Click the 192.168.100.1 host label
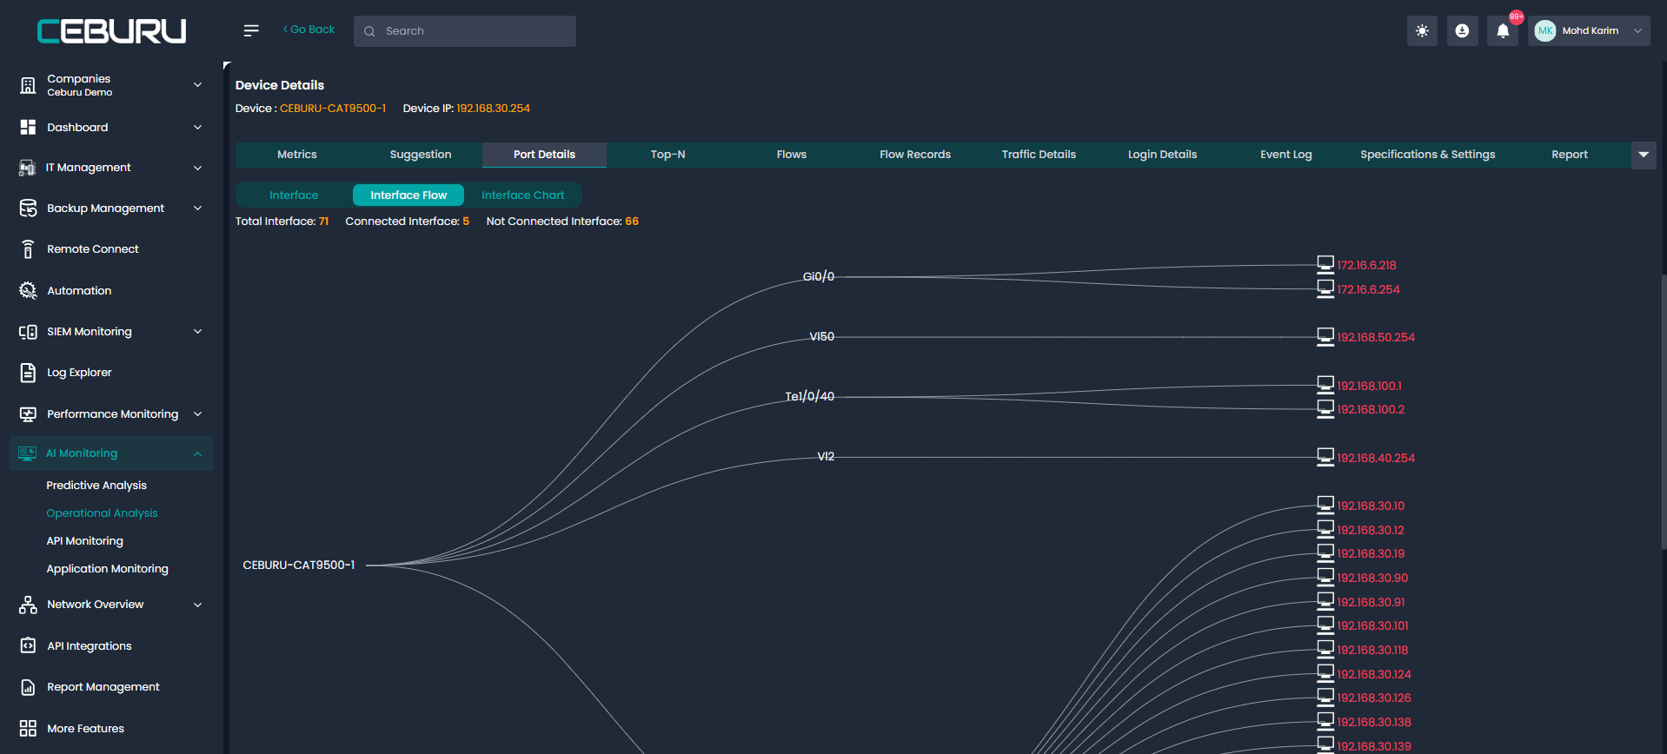Screen dimensions: 1667x754 coord(1369,386)
